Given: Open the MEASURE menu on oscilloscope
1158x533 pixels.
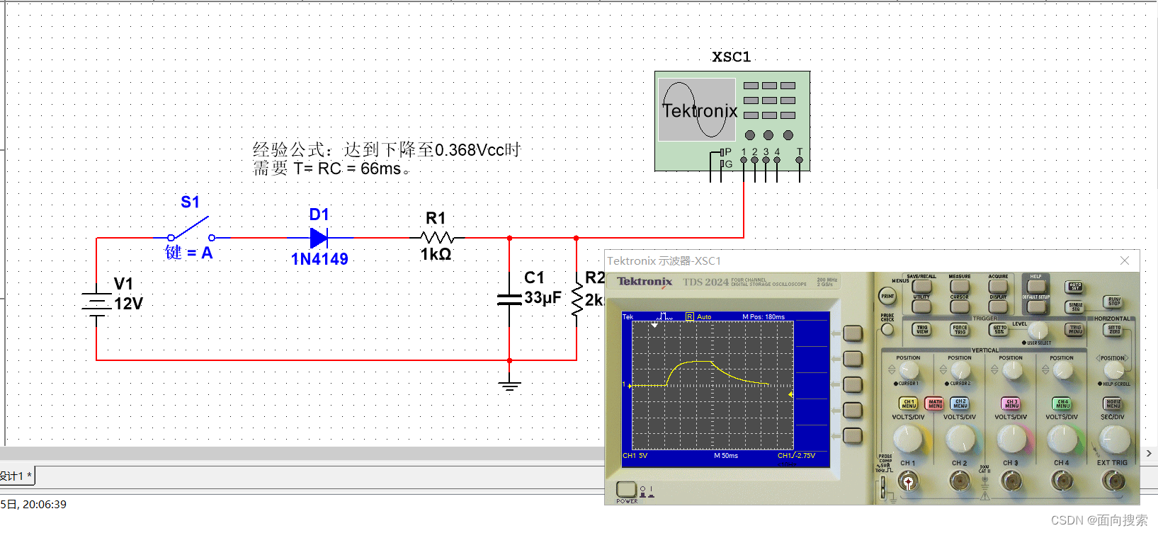Looking at the screenshot, I should point(960,286).
